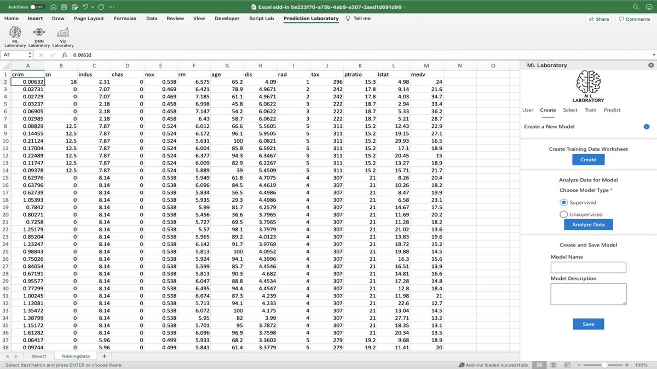This screenshot has width=657, height=369.
Task: Select the Supervised radio button
Action: point(563,202)
